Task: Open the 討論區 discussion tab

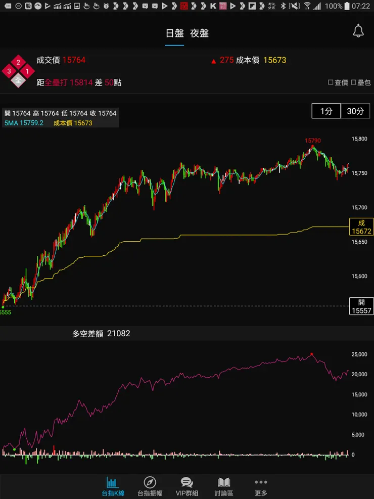Action: point(224,487)
